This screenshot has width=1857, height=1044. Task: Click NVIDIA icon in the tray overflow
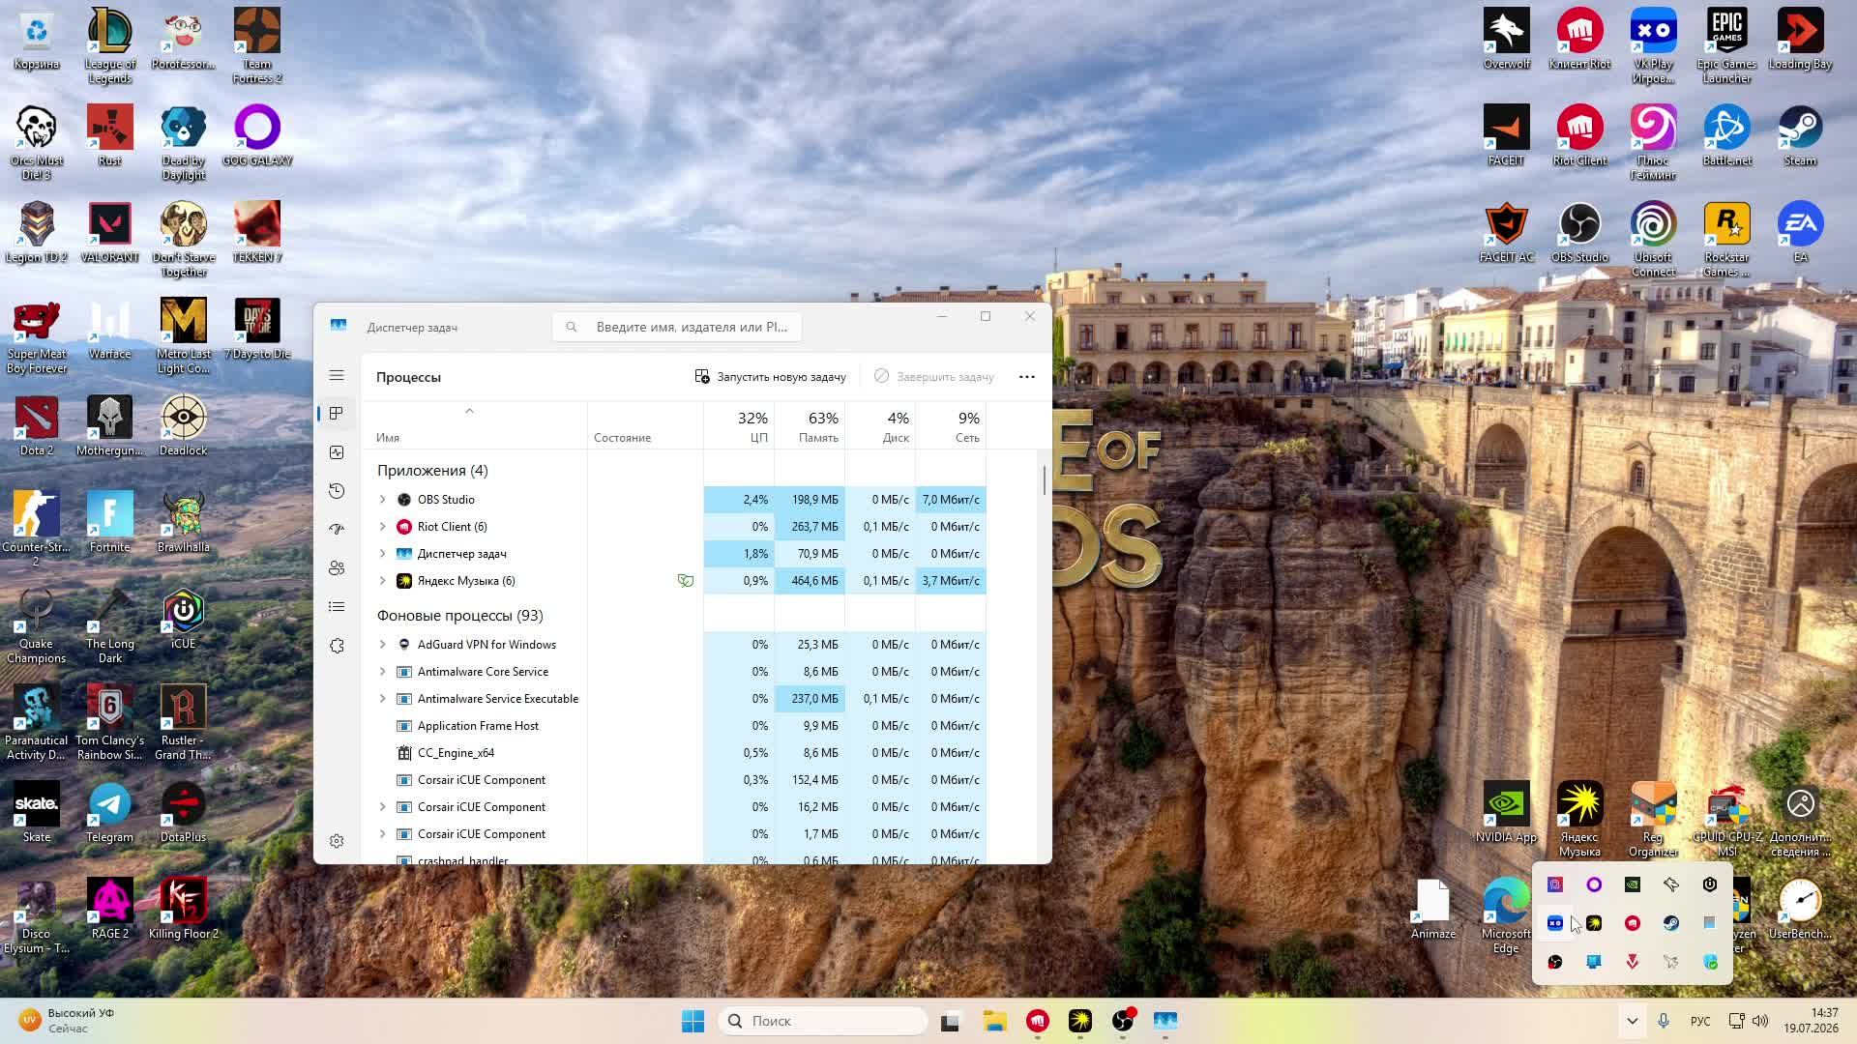(x=1633, y=884)
